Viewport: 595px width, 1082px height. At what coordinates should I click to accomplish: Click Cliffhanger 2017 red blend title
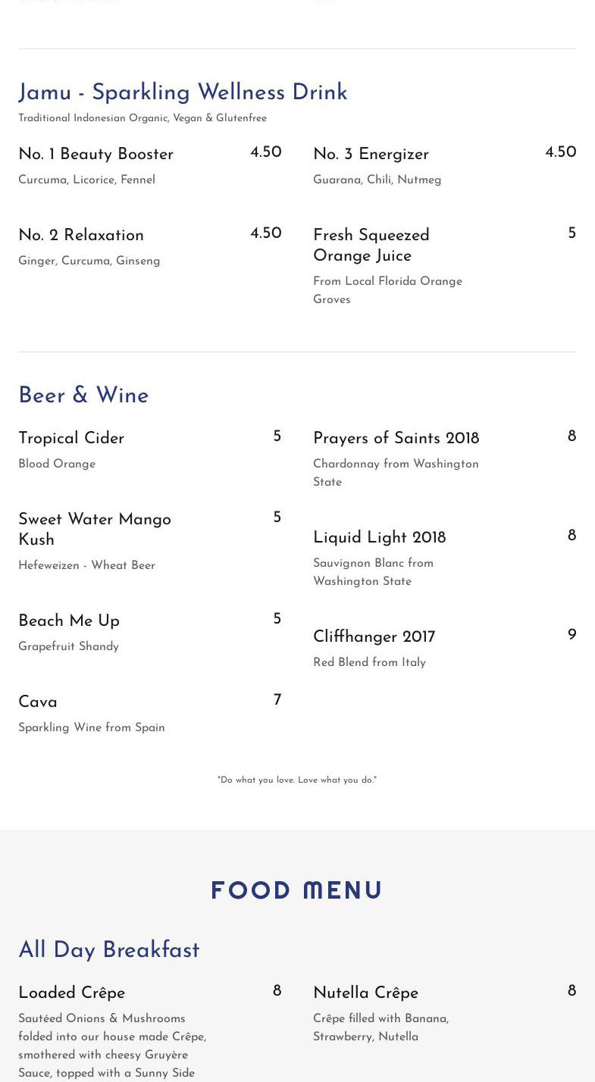point(374,637)
